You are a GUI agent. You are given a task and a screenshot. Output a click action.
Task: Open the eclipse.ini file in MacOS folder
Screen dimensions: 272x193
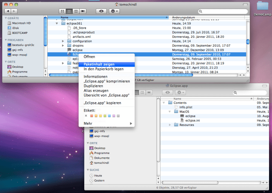pos(192,120)
